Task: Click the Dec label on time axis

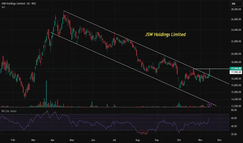Action: point(220,140)
